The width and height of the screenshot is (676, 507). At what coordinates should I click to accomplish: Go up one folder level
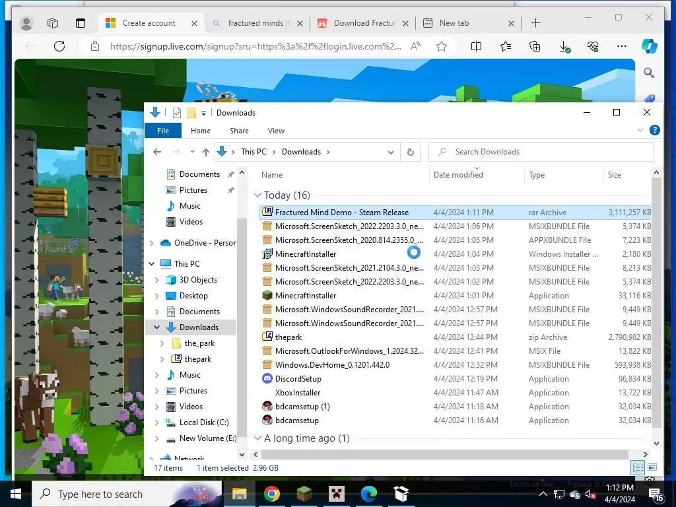pos(206,152)
